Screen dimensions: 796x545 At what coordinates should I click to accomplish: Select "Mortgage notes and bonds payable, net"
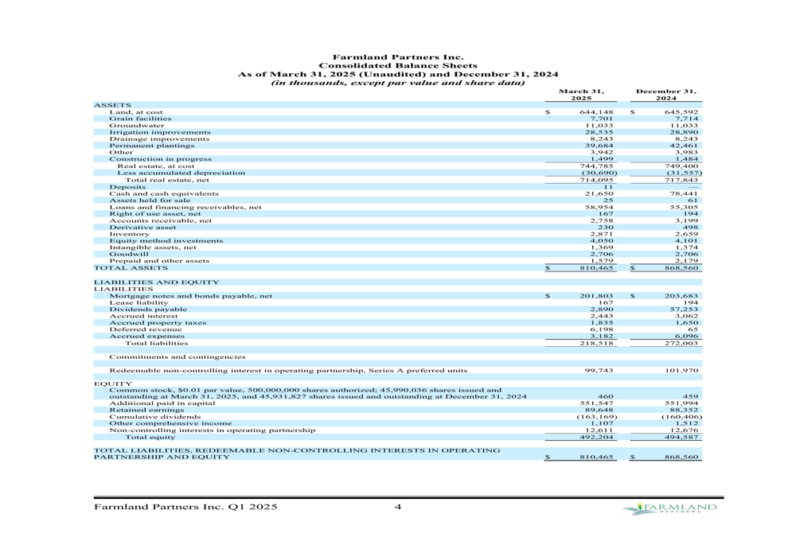[x=190, y=296]
